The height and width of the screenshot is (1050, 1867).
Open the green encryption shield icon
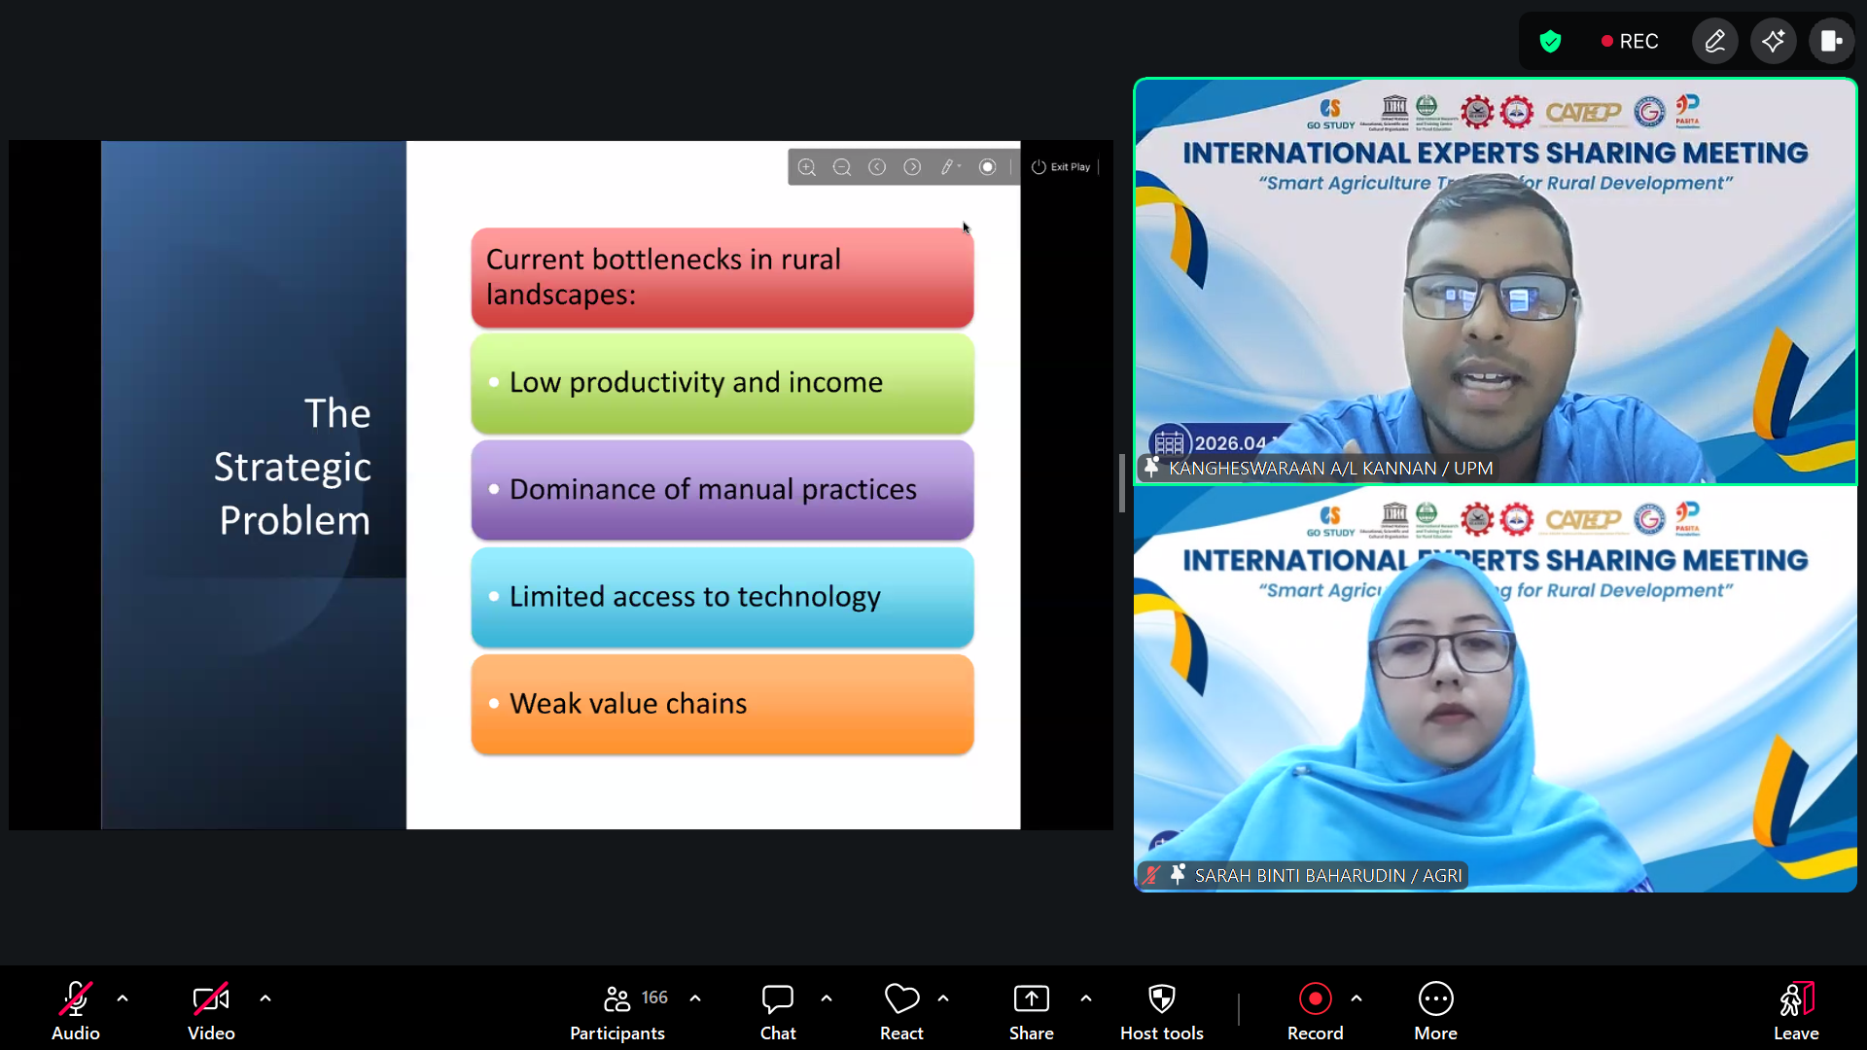pos(1550,42)
